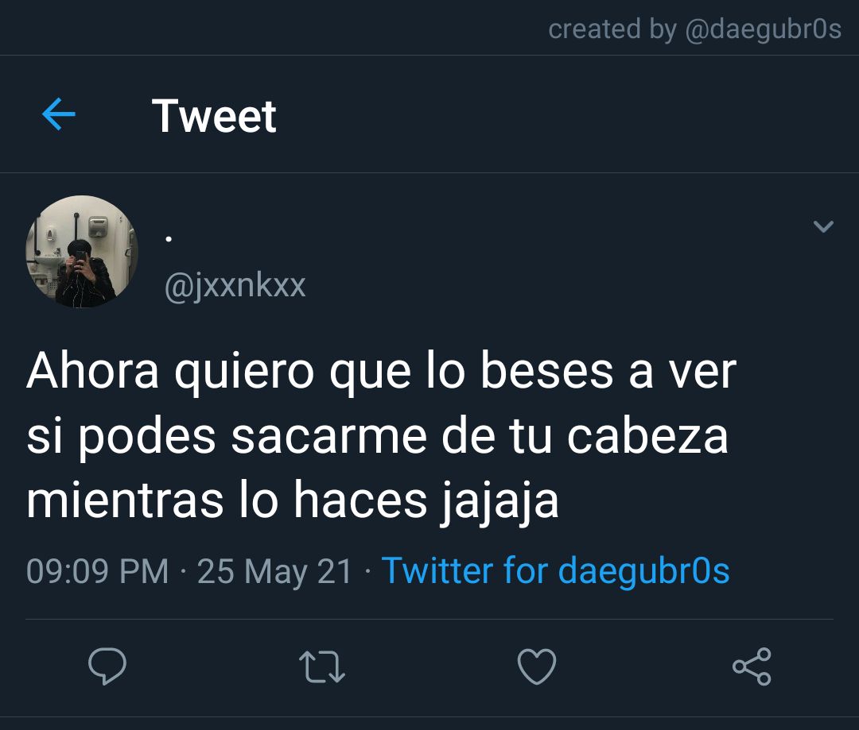The width and height of the screenshot is (859, 730).
Task: Tap the word podes in the tweet
Action: click(x=147, y=439)
